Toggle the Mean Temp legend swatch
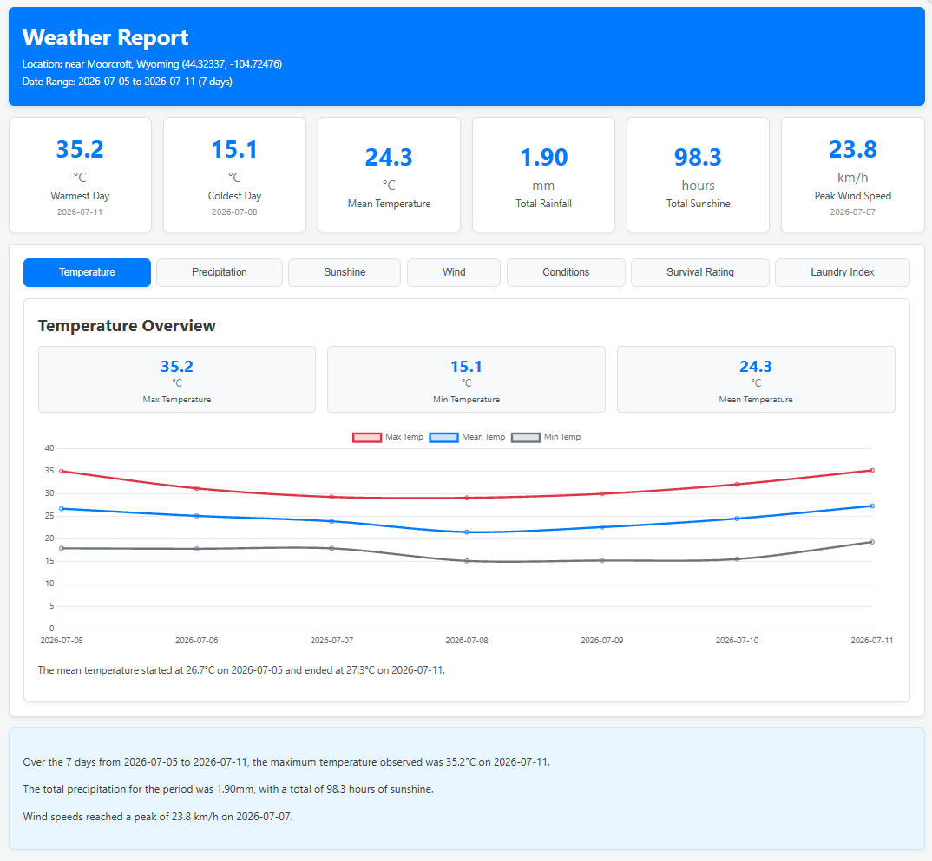 [443, 437]
